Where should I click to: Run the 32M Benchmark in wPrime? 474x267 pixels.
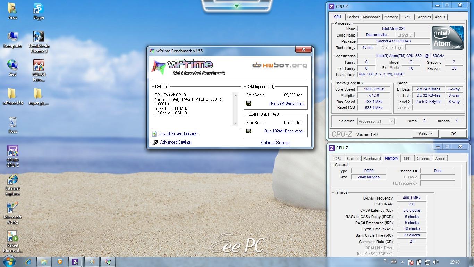pyautogui.click(x=287, y=103)
